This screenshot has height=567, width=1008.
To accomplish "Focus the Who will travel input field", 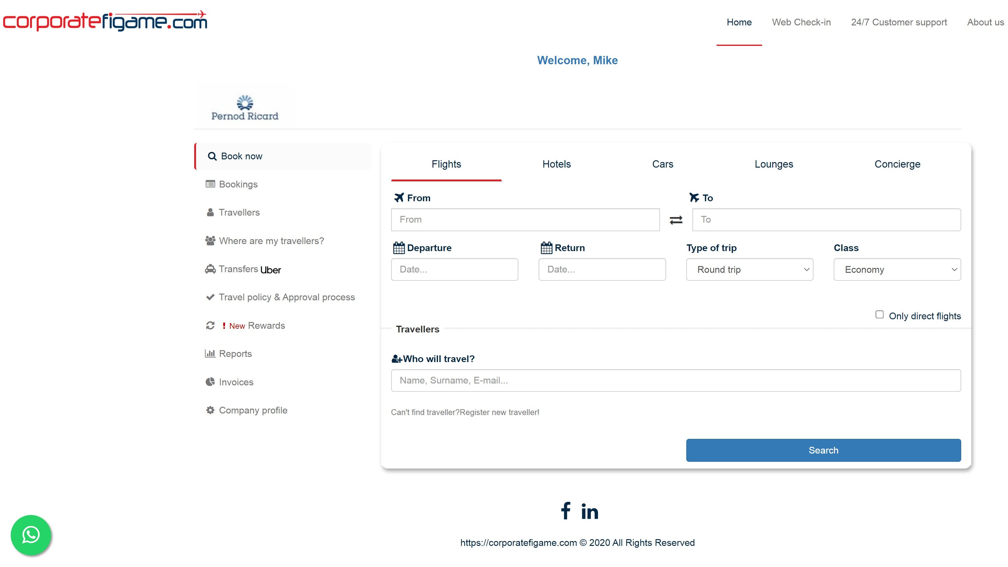I will pyautogui.click(x=676, y=380).
